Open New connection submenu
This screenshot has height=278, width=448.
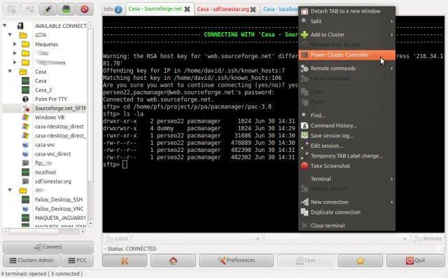[x=347, y=202]
